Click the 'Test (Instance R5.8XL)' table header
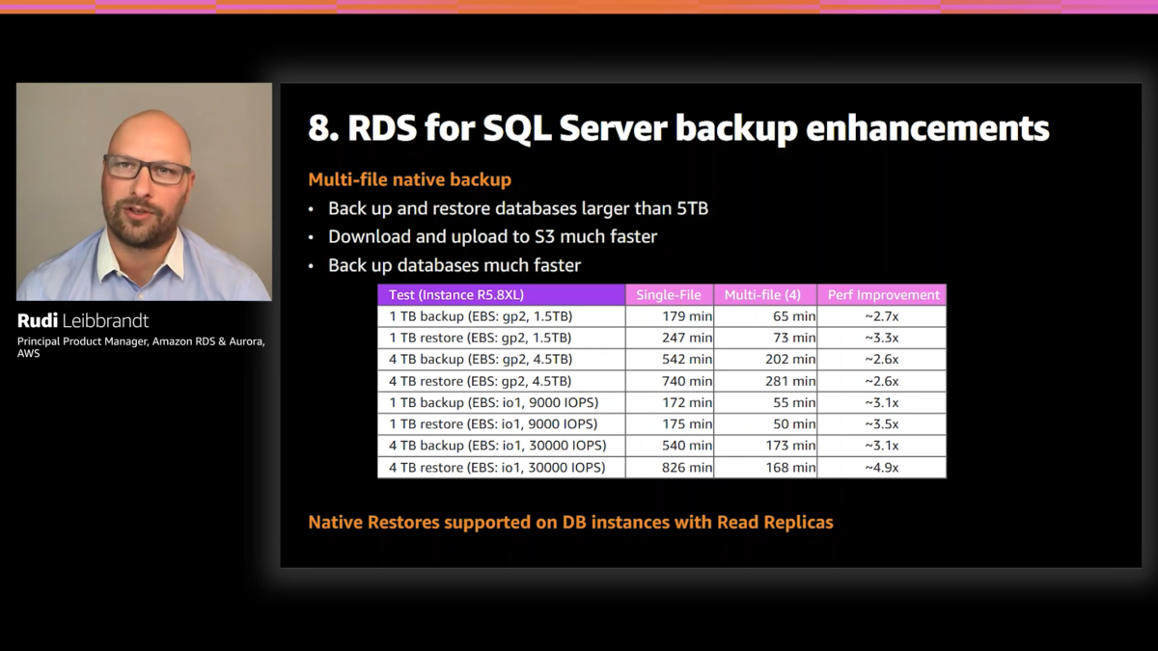 502,295
